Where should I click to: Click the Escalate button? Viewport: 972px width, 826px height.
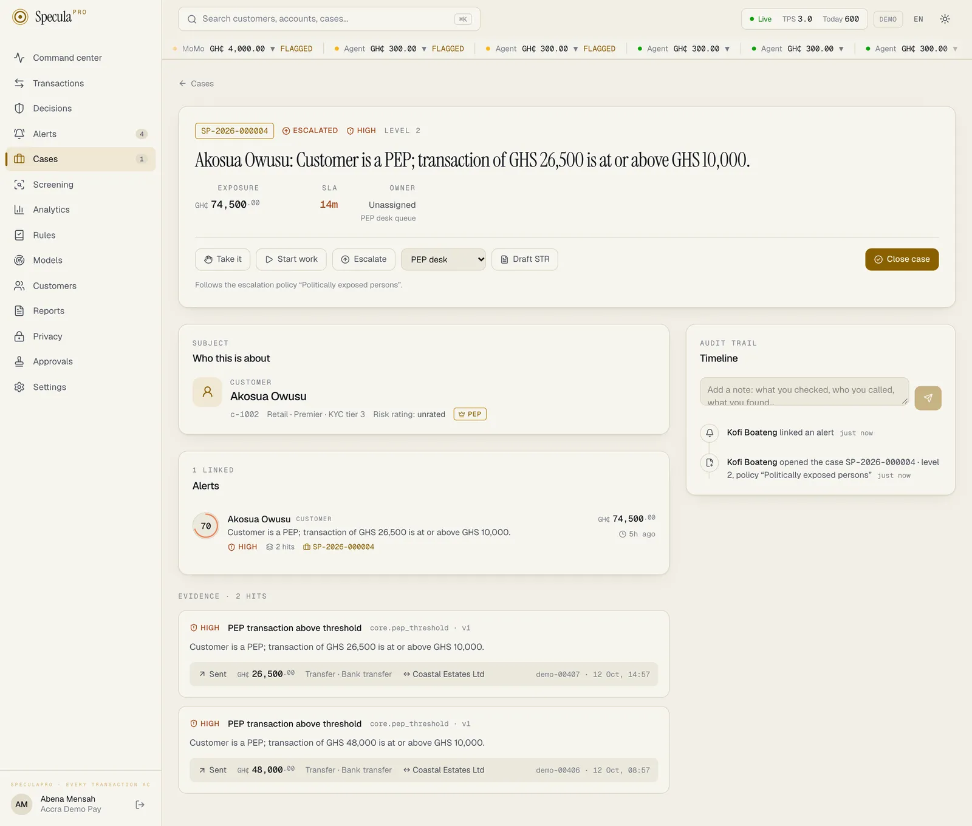[364, 259]
